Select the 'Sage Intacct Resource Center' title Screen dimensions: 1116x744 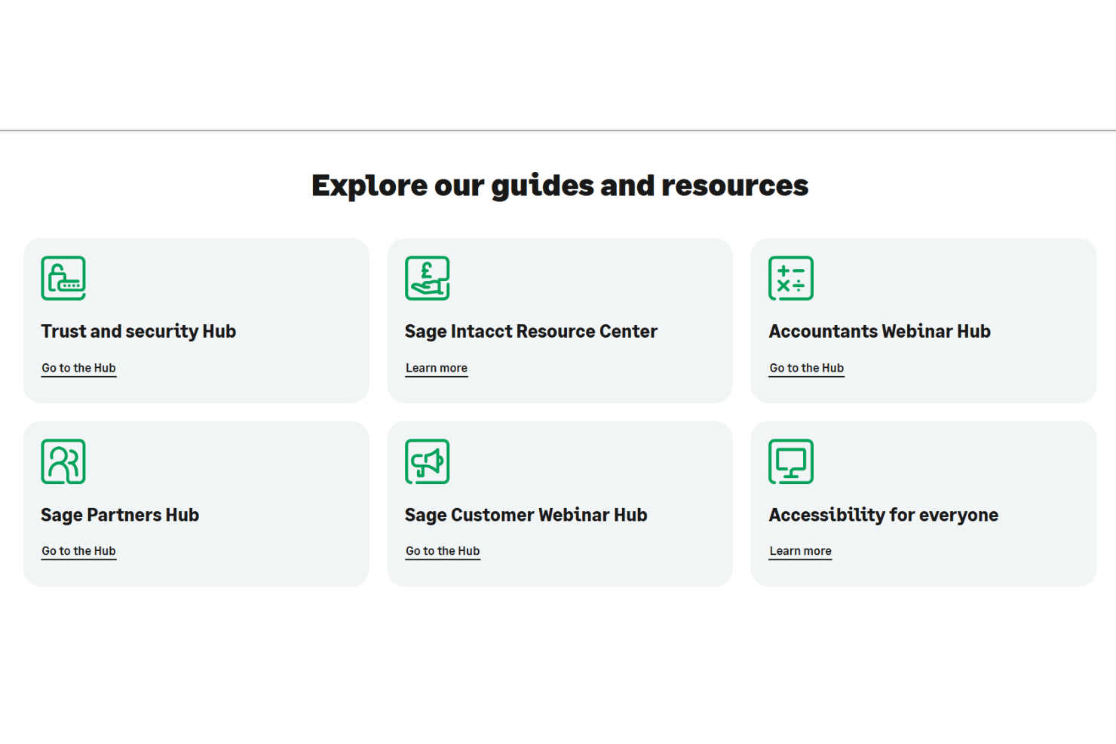point(531,332)
